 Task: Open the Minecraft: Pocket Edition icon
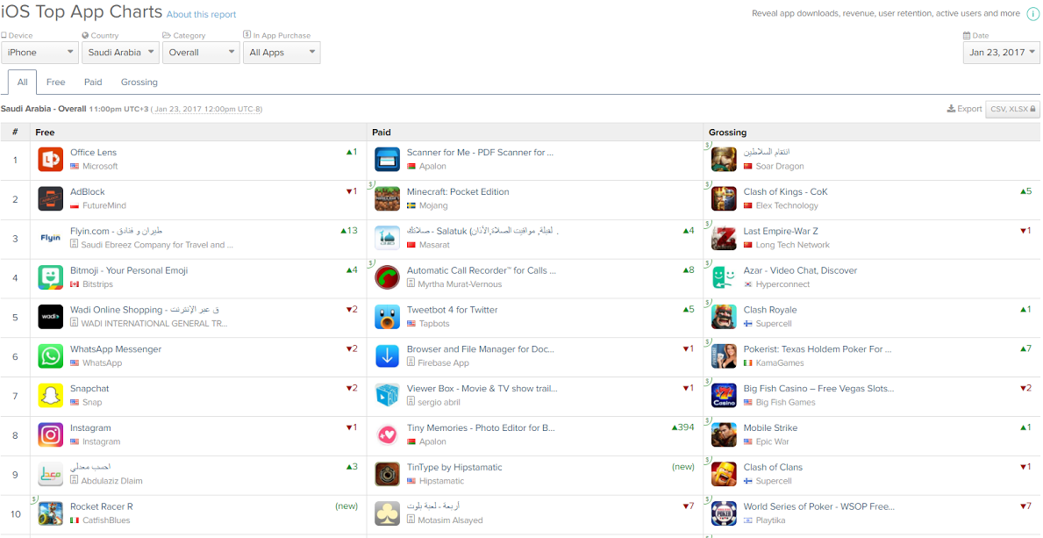[x=387, y=199]
